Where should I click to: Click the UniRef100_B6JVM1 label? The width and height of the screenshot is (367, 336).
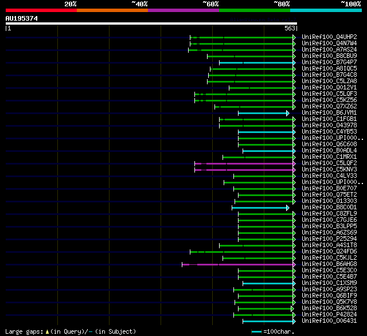point(329,113)
